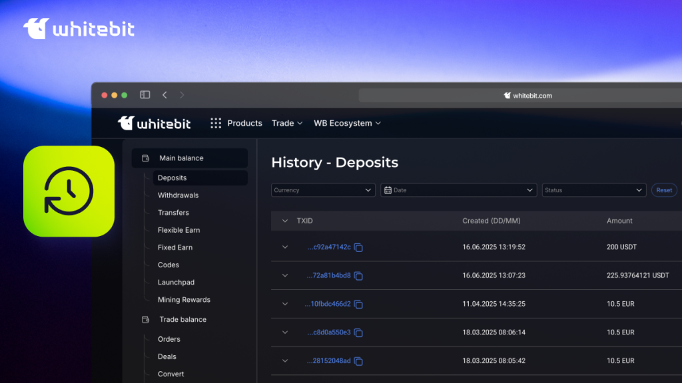The width and height of the screenshot is (682, 383).
Task: Open Products in the header
Action: pyautogui.click(x=244, y=123)
